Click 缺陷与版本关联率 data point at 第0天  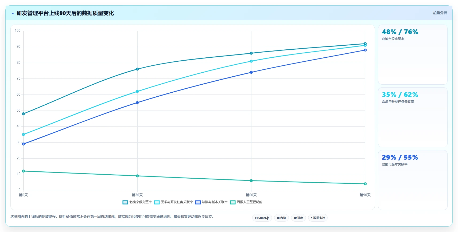[x=24, y=144]
